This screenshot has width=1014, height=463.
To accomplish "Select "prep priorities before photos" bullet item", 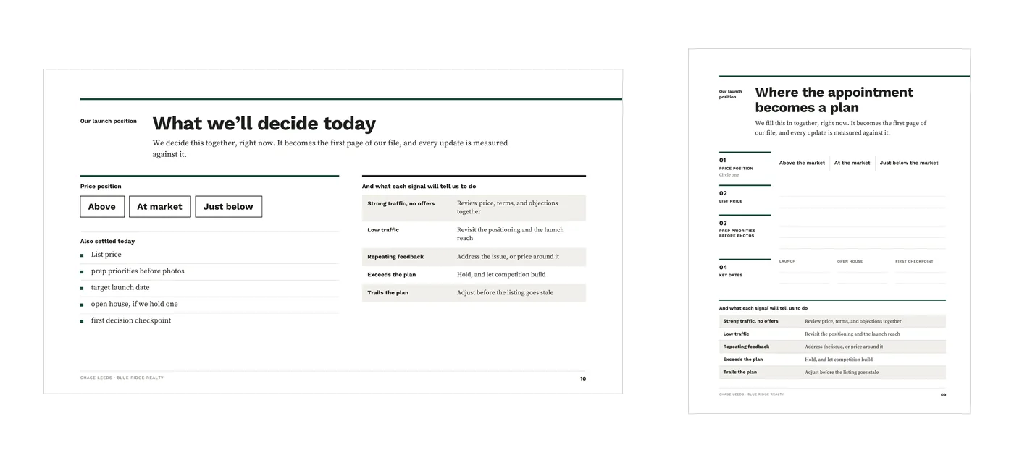I will click(138, 271).
